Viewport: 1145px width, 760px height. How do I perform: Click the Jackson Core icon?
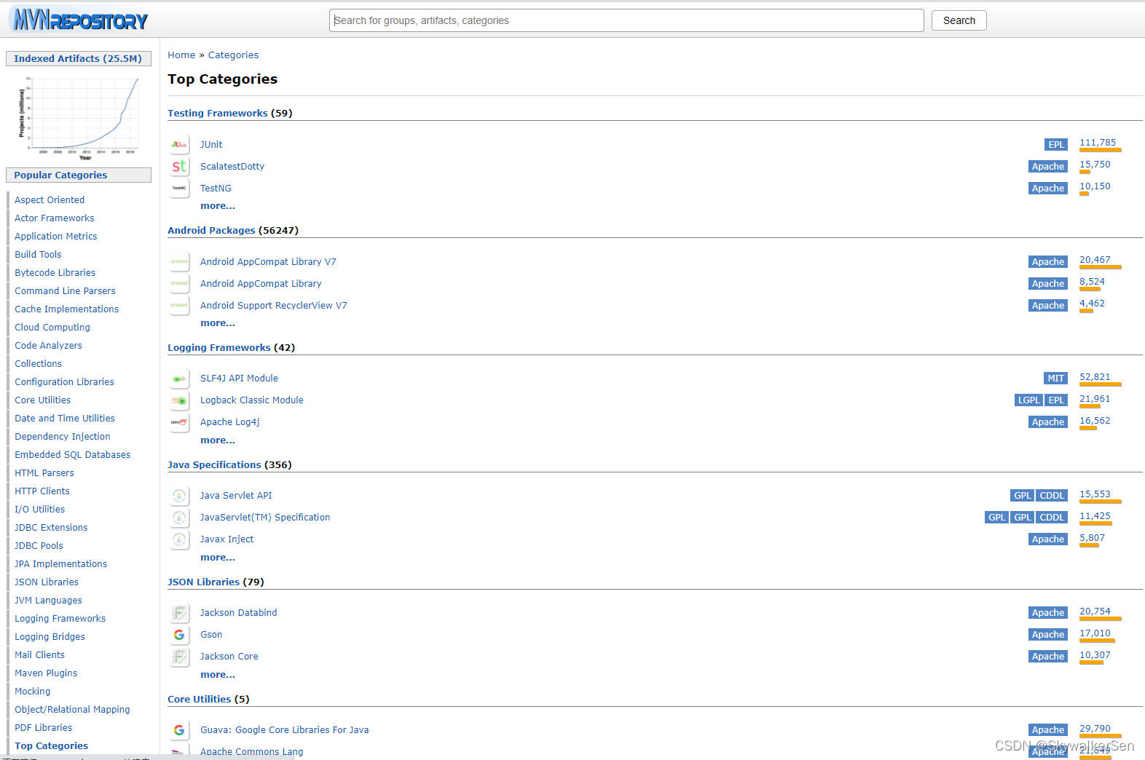click(179, 657)
